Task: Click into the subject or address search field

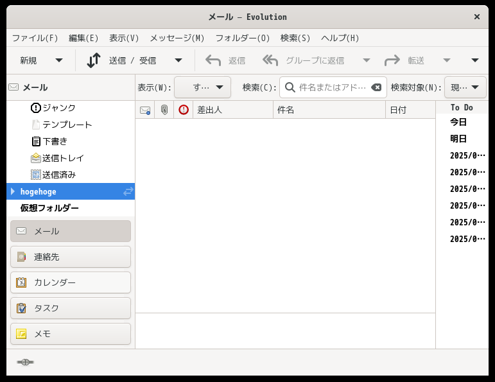Action: (333, 87)
